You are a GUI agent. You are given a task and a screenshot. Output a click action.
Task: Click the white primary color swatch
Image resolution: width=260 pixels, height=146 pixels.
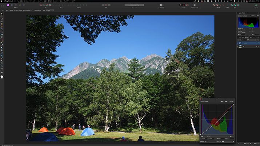tap(2, 77)
